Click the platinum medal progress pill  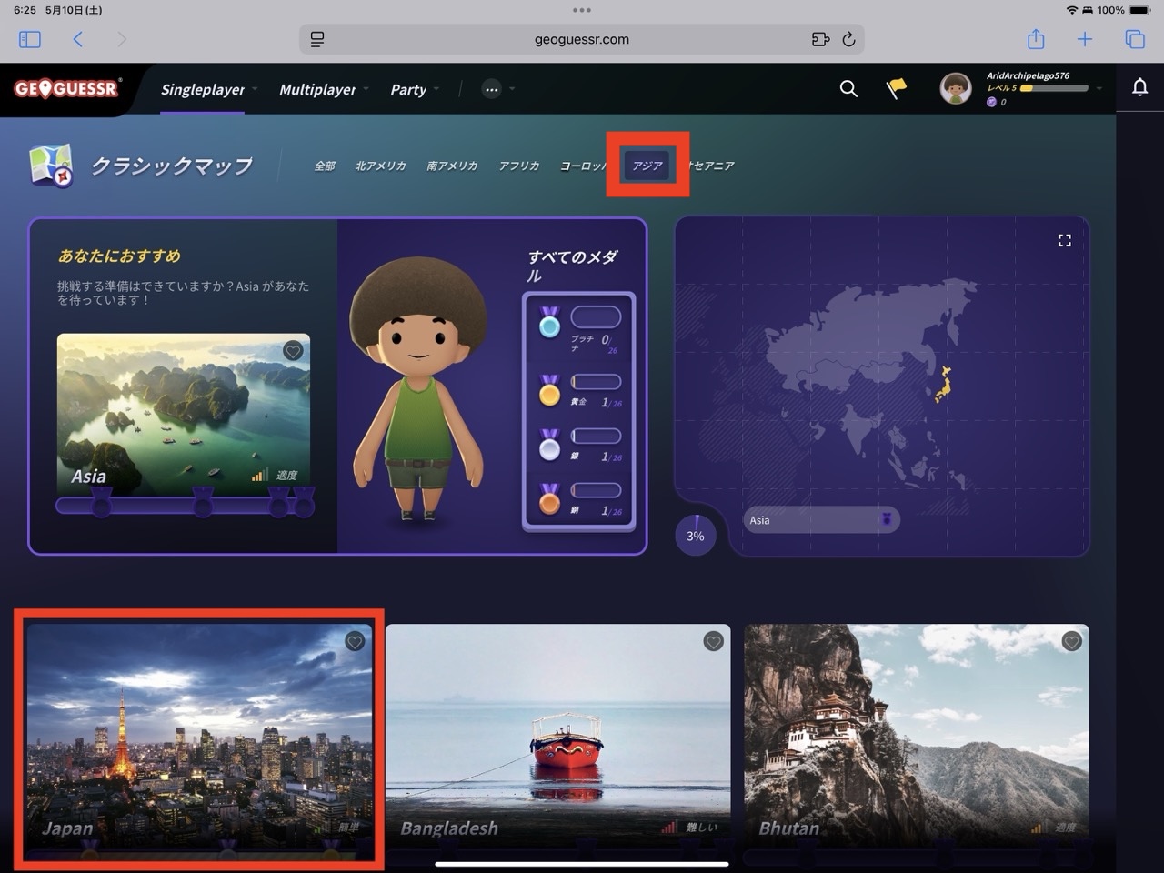[596, 317]
